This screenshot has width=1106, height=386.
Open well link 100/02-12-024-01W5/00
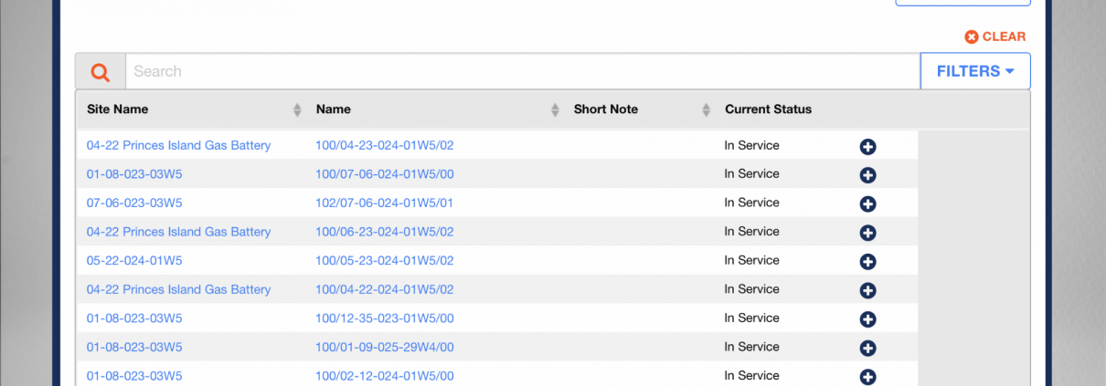[x=384, y=376]
